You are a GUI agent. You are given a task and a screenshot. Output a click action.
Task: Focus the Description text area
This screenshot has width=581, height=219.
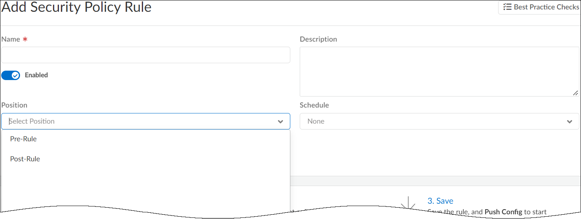[x=439, y=71]
